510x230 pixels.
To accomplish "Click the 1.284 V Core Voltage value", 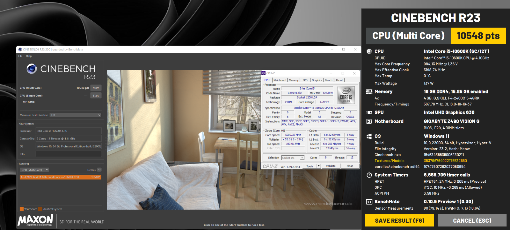I will tap(324, 102).
